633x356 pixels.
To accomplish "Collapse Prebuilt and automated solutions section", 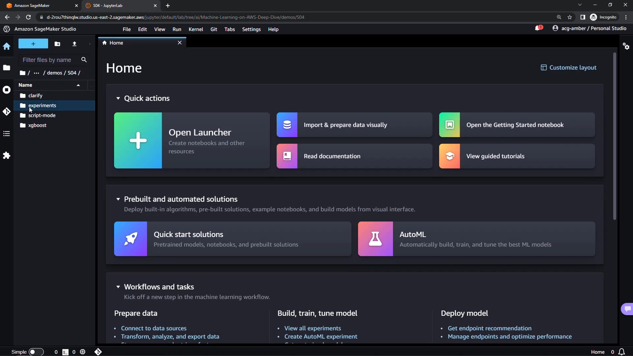I will tap(118, 199).
